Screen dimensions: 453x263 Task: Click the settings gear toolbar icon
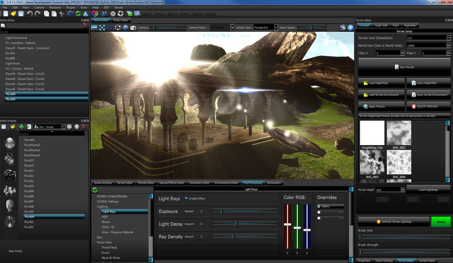point(113,14)
